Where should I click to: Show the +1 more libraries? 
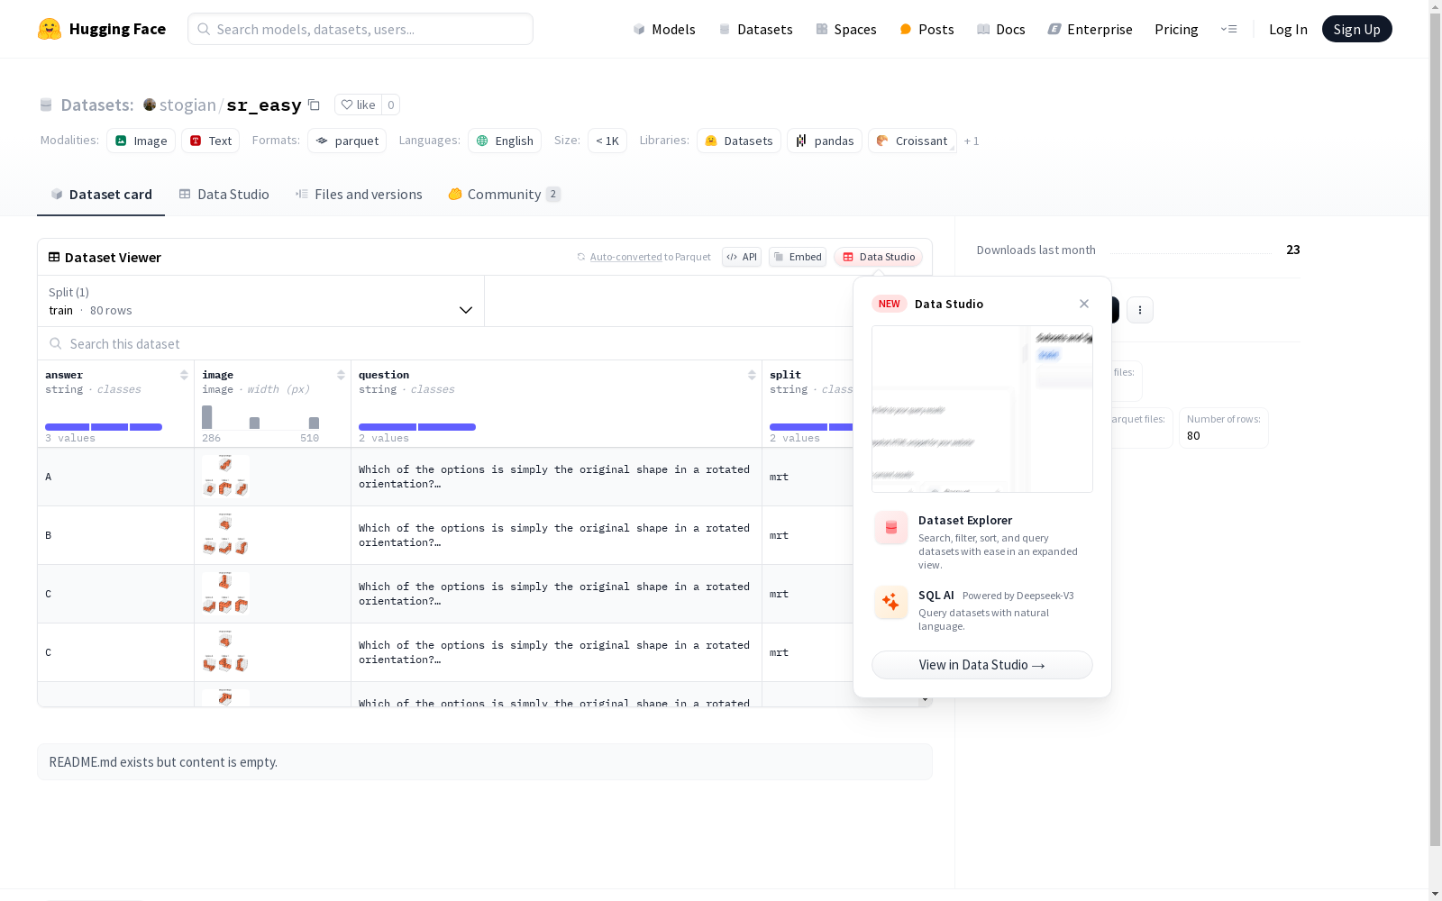(972, 141)
